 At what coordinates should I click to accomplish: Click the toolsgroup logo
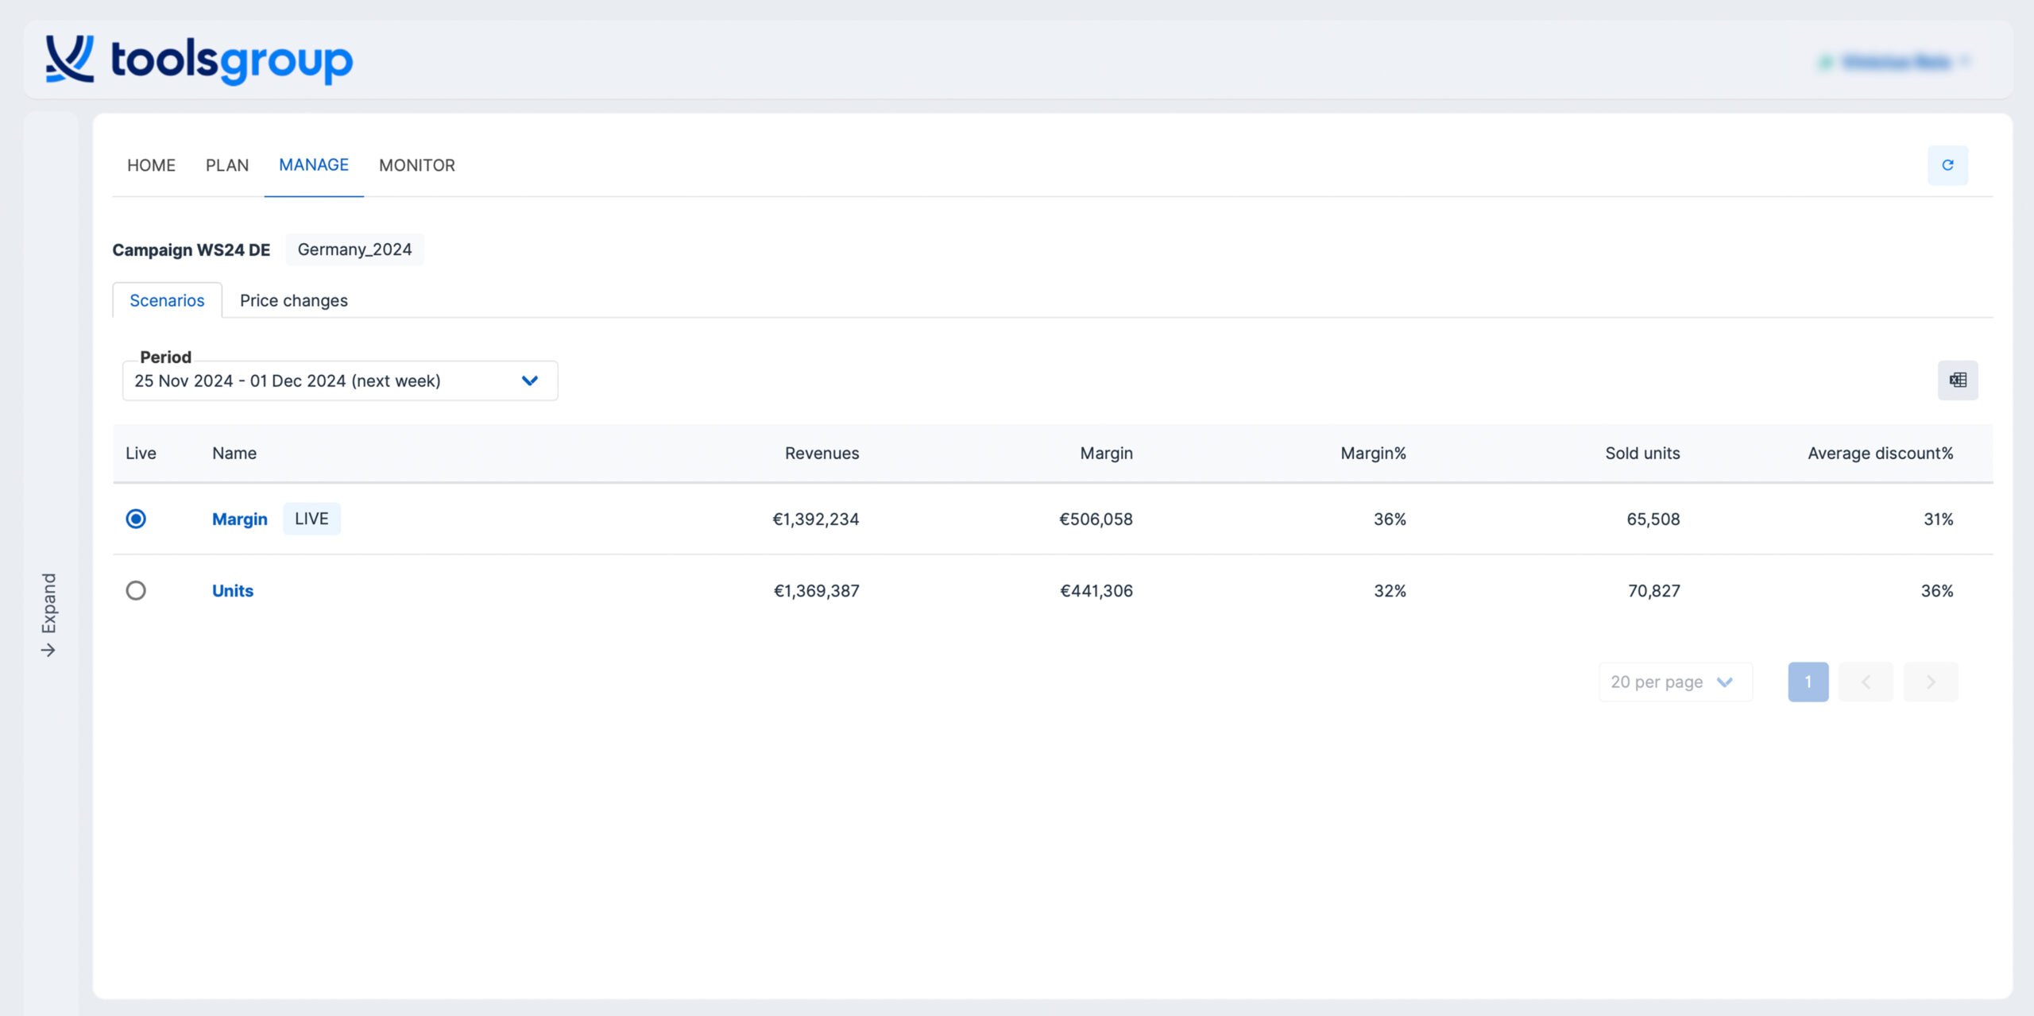(x=199, y=60)
